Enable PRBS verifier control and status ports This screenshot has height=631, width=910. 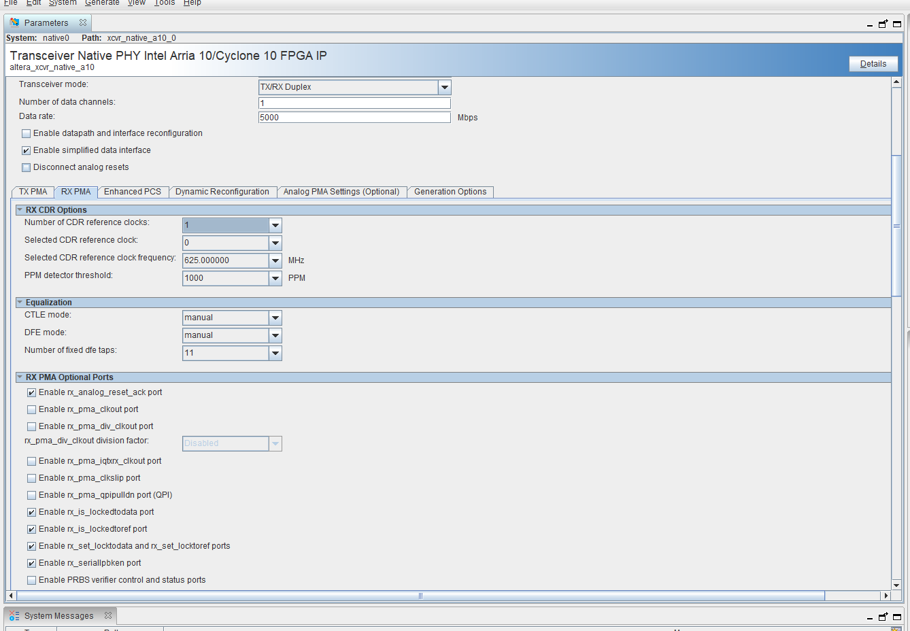32,581
